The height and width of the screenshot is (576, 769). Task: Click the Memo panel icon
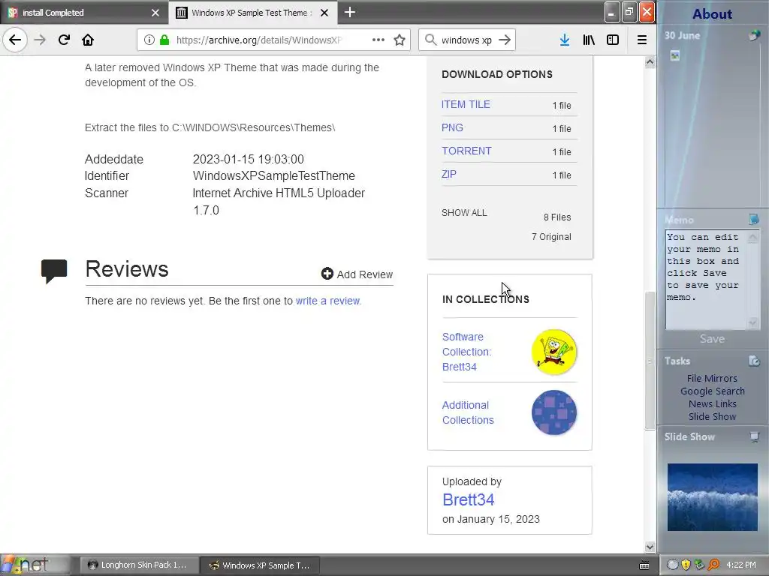pyautogui.click(x=754, y=219)
